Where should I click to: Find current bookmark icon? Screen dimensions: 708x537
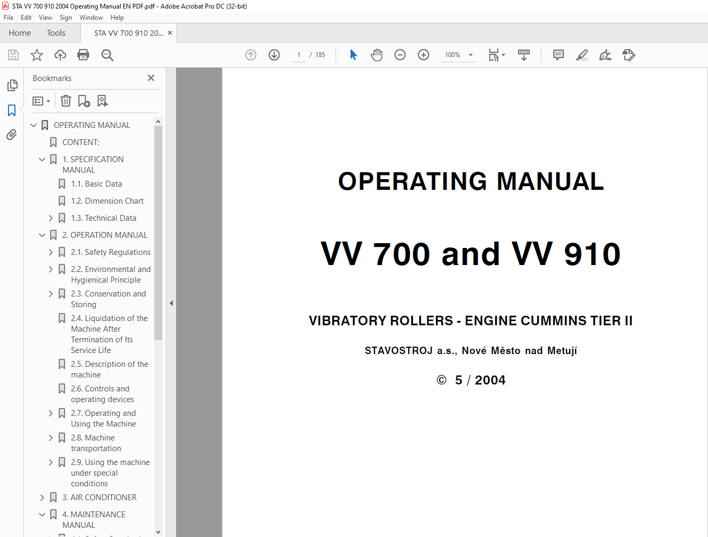tap(102, 101)
